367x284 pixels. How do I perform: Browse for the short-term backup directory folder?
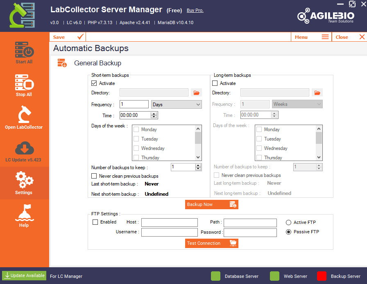196,93
